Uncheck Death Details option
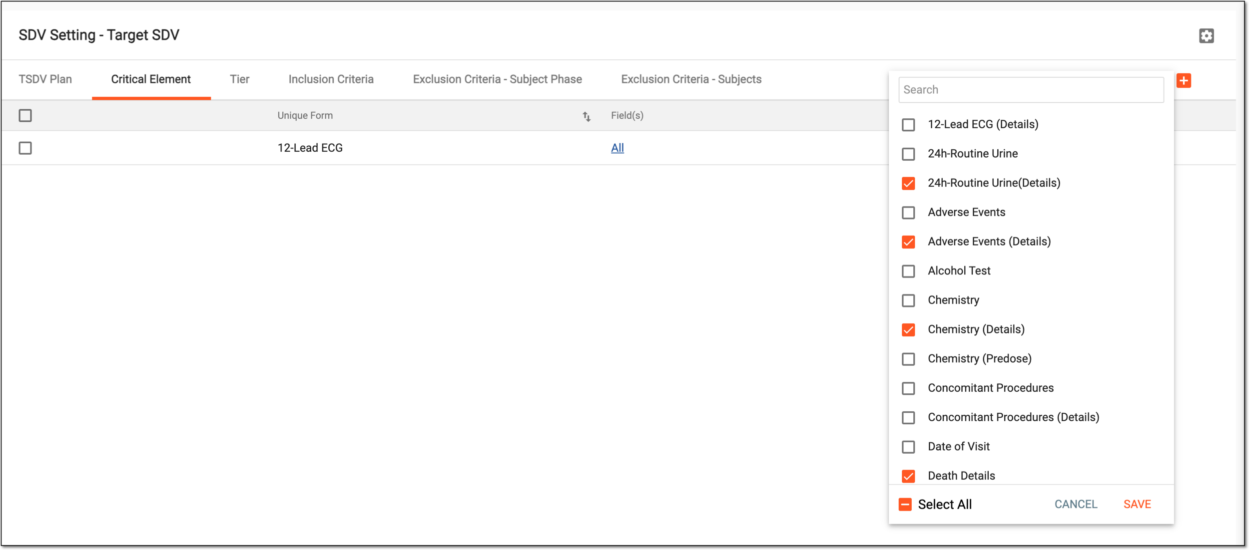This screenshot has width=1249, height=550. 908,476
